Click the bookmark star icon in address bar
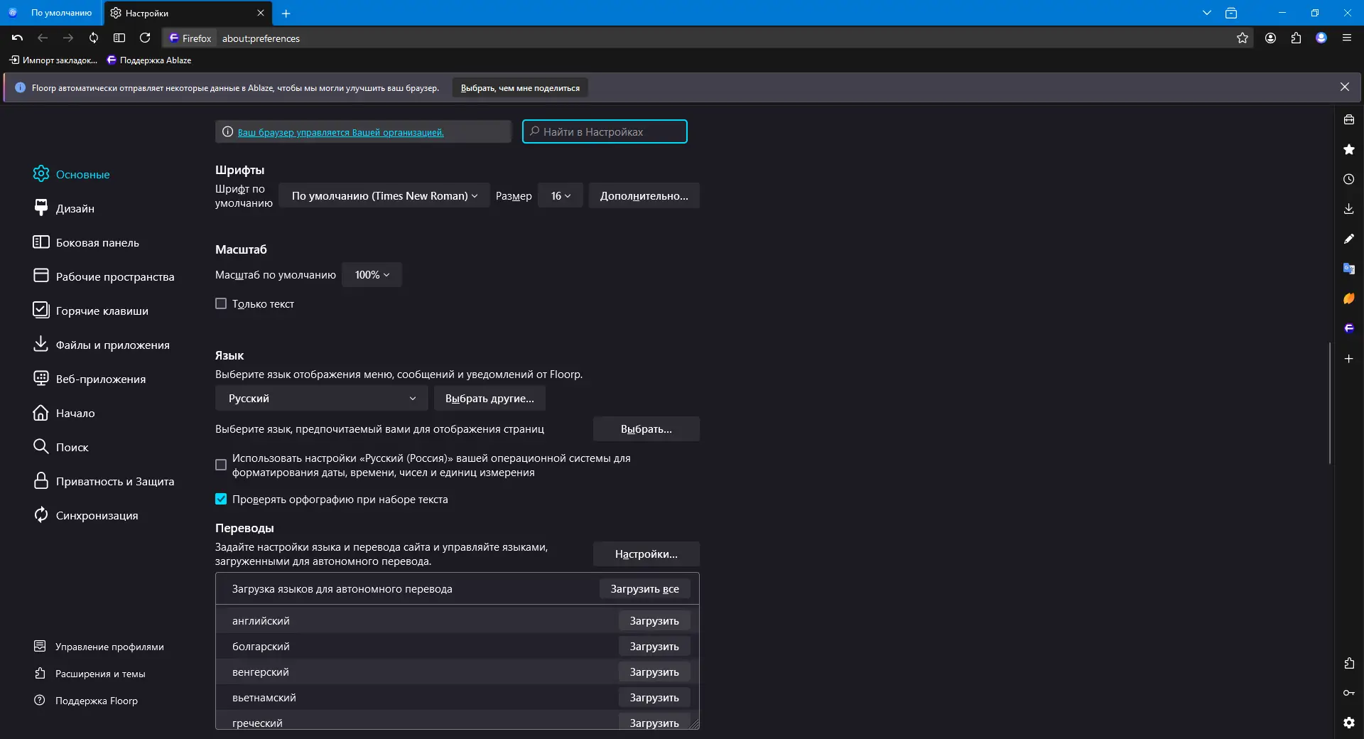The width and height of the screenshot is (1364, 739). coord(1242,38)
